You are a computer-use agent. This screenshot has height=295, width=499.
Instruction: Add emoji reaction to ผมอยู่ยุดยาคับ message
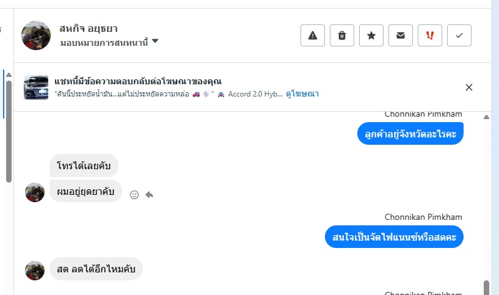[x=134, y=195]
